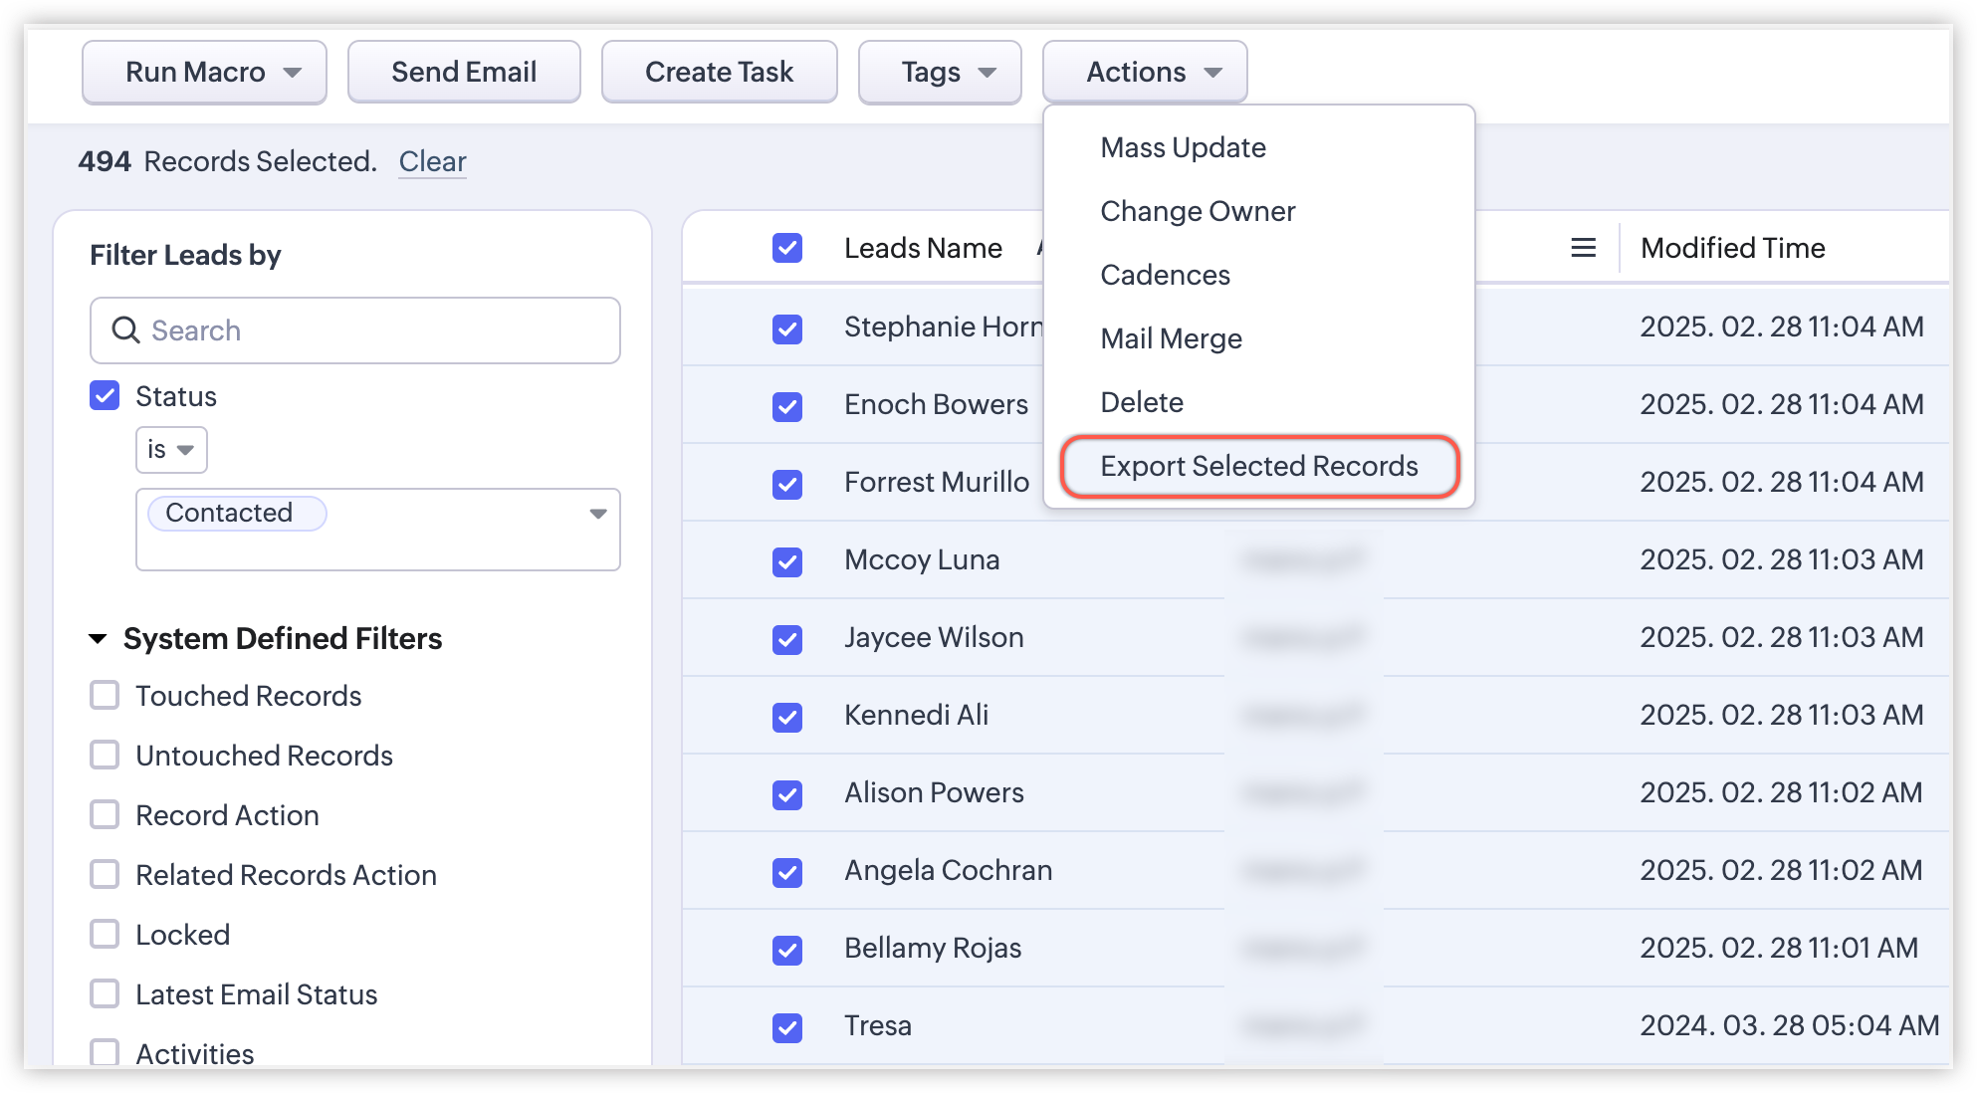Select Mass Update in Actions menu

[x=1183, y=147]
